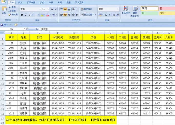
Task: Click the cell borders icon
Action: [36, 15]
